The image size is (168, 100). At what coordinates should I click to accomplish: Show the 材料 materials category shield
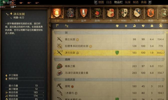124,13
